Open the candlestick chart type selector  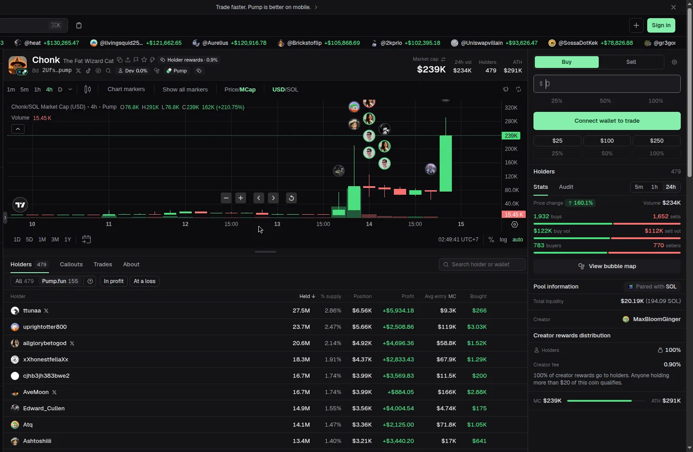pyautogui.click(x=87, y=90)
